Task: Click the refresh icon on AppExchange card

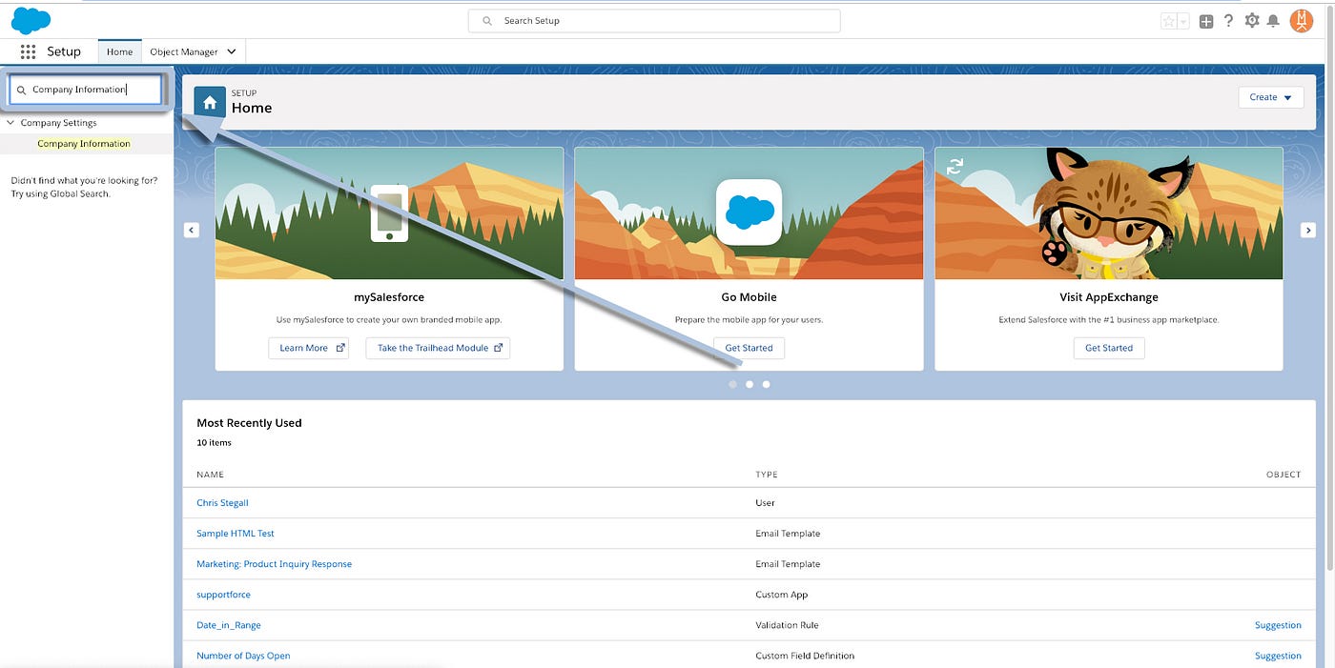Action: tap(955, 166)
